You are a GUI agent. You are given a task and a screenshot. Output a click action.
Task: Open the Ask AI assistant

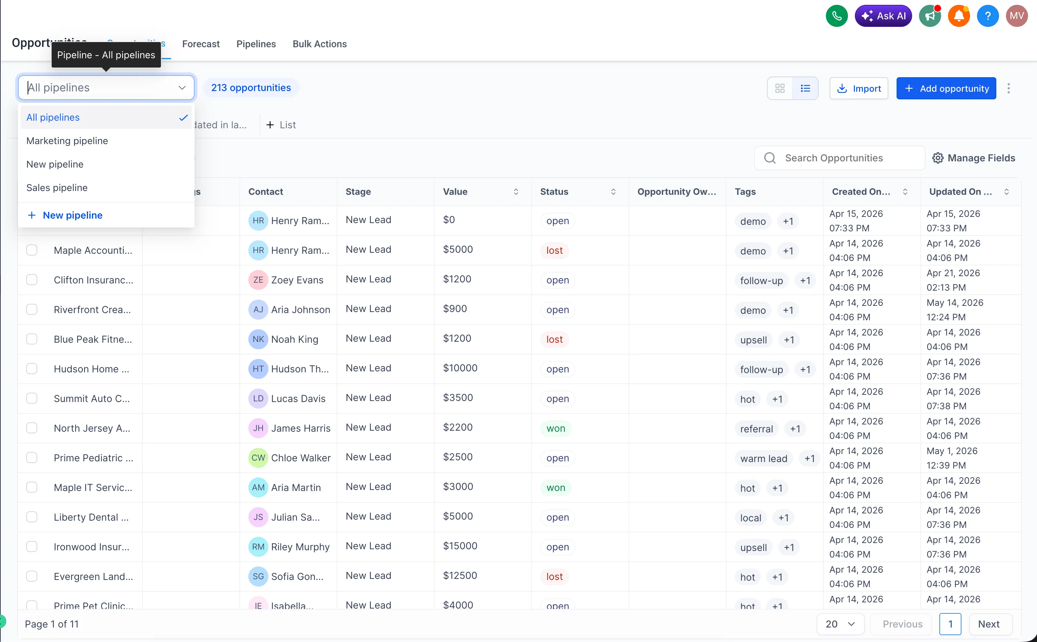(x=883, y=16)
